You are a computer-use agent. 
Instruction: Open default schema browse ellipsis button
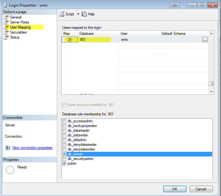205,40
